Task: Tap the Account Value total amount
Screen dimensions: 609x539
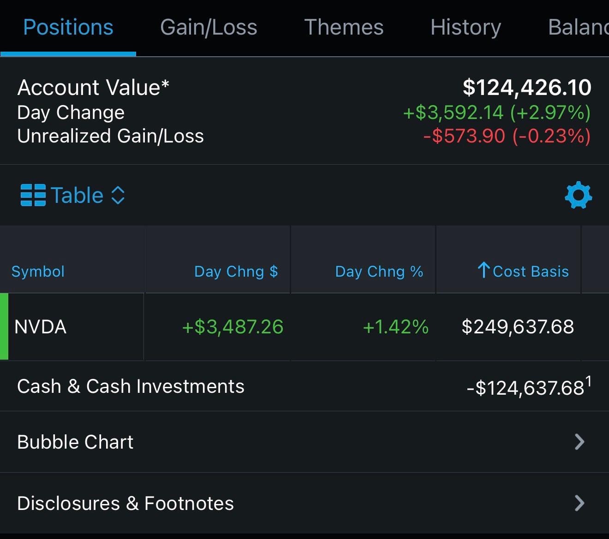Action: (x=527, y=87)
